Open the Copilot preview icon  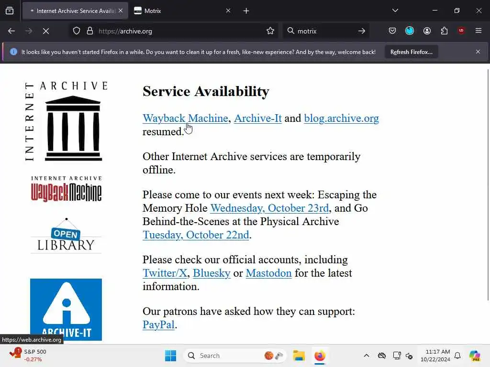[475, 356]
